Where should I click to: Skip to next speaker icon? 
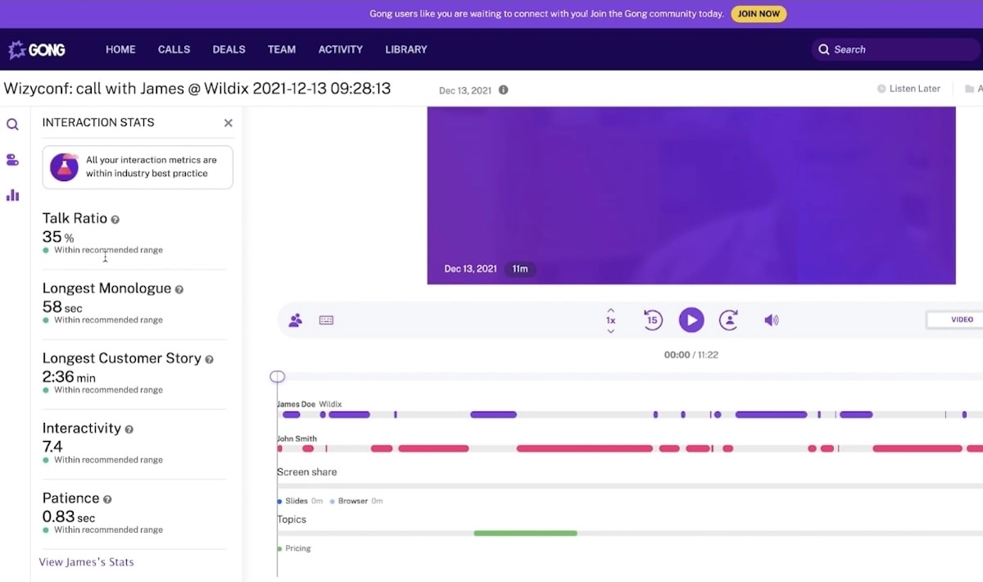728,321
